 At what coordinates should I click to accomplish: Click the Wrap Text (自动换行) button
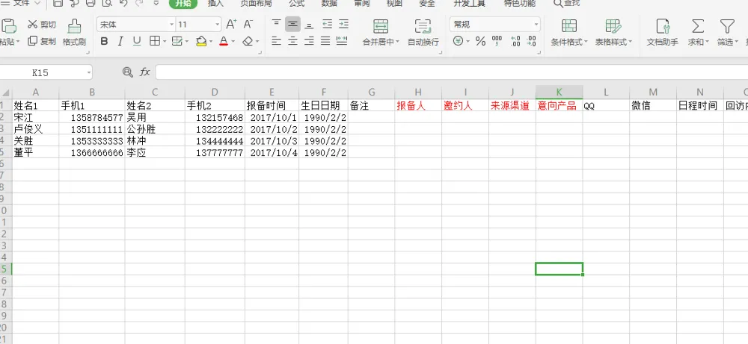tap(423, 33)
